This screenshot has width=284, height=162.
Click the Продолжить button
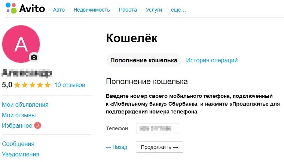click(x=159, y=147)
